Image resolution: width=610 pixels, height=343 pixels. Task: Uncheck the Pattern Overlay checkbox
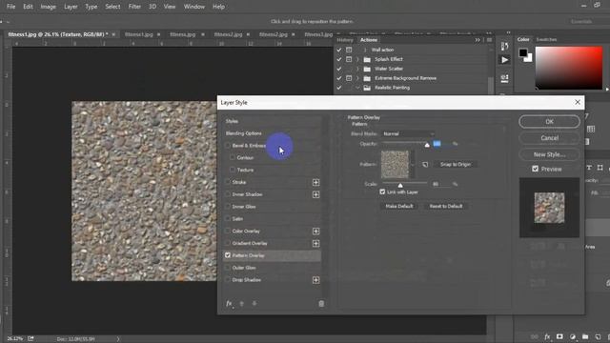[x=228, y=255]
